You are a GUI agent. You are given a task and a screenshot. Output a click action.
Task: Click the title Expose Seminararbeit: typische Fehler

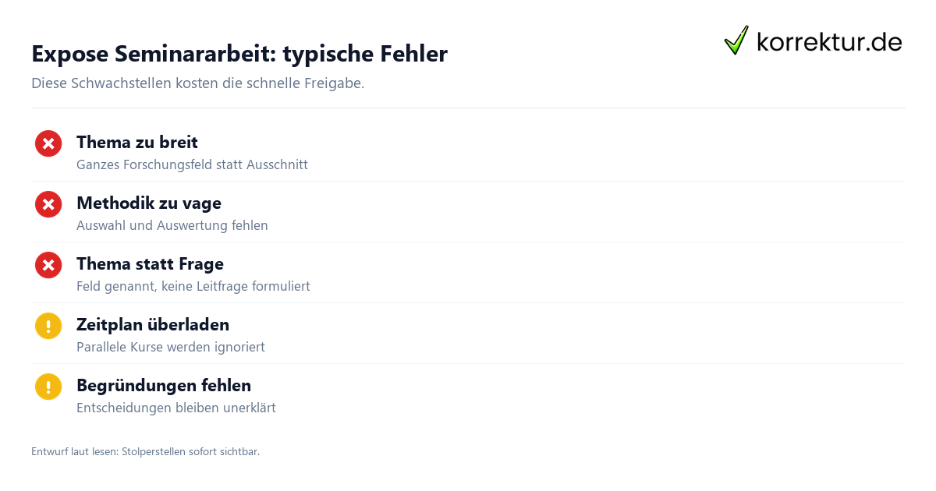[x=239, y=54]
